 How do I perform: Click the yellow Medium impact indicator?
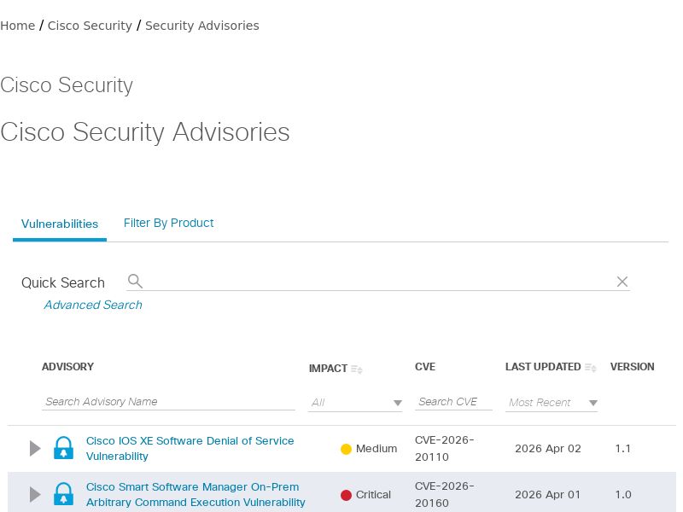click(x=346, y=449)
